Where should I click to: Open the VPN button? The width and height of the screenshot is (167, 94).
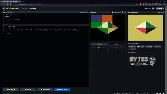161,4
